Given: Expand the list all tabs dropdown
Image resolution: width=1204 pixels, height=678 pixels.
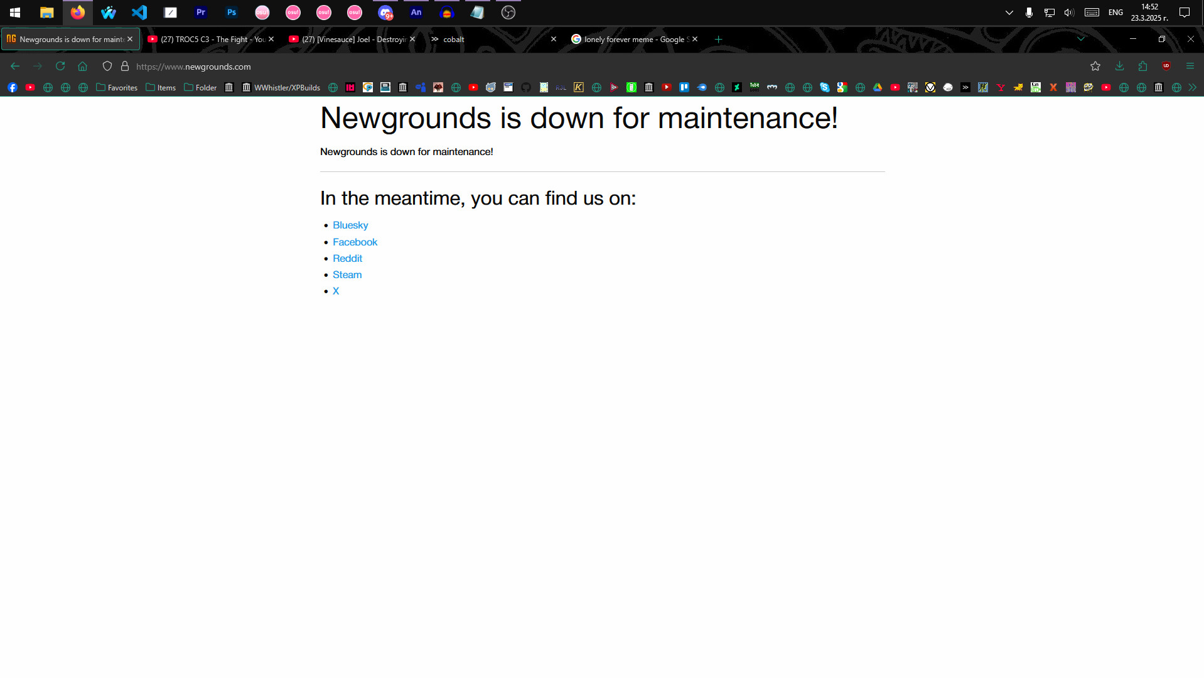Looking at the screenshot, I should tap(1081, 39).
